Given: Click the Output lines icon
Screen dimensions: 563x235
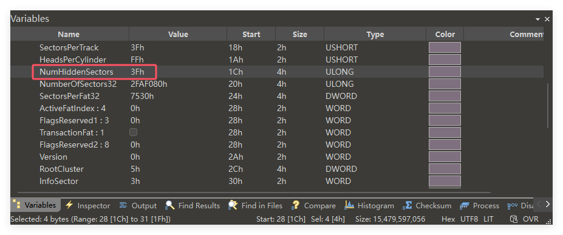Looking at the screenshot, I should [x=123, y=205].
